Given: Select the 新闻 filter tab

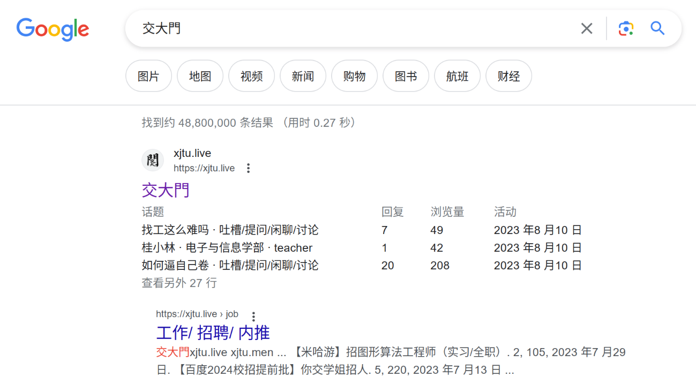Looking at the screenshot, I should coord(303,76).
